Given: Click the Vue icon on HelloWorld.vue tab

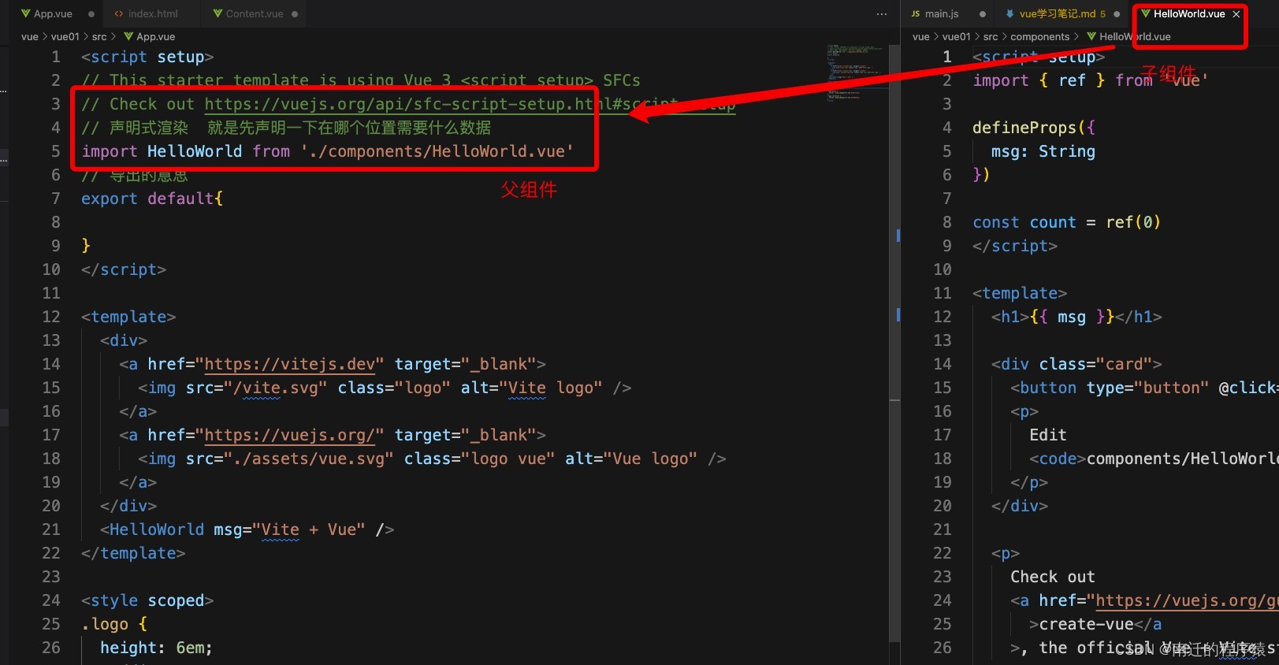Looking at the screenshot, I should click(1146, 14).
